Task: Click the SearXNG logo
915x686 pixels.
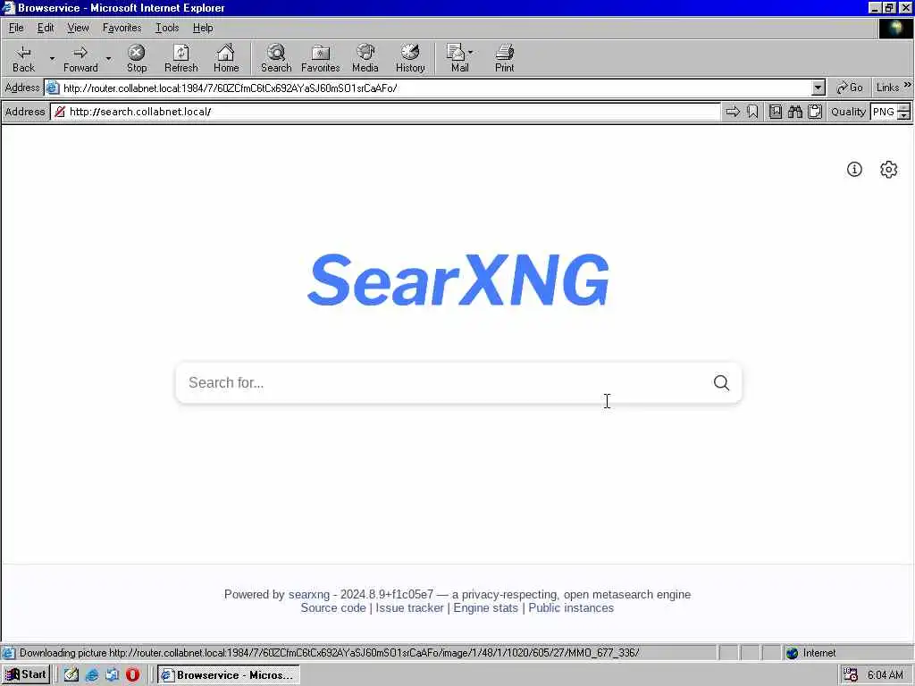Action: click(458, 280)
